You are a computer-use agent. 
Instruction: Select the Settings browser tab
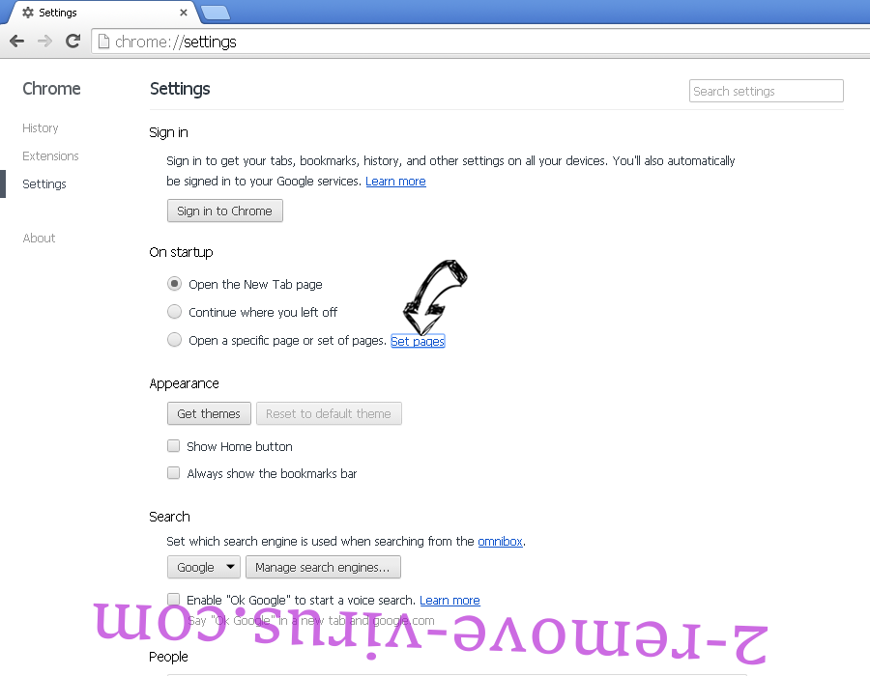click(102, 13)
